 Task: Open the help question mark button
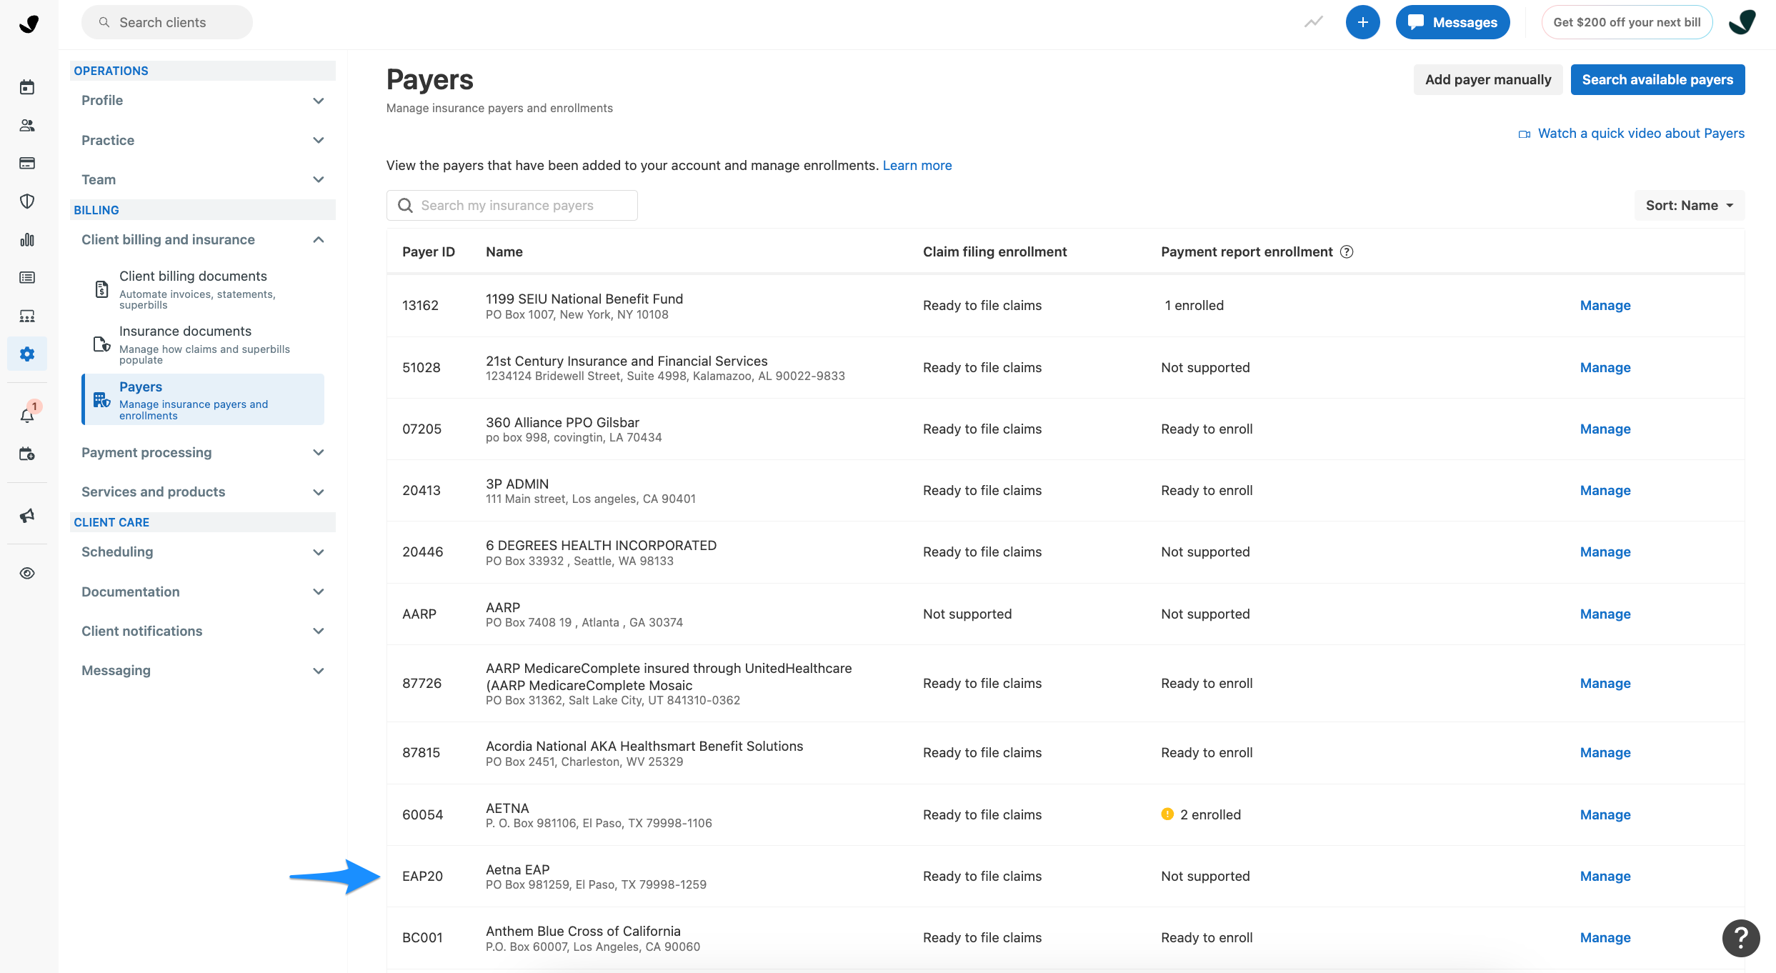tap(1741, 938)
